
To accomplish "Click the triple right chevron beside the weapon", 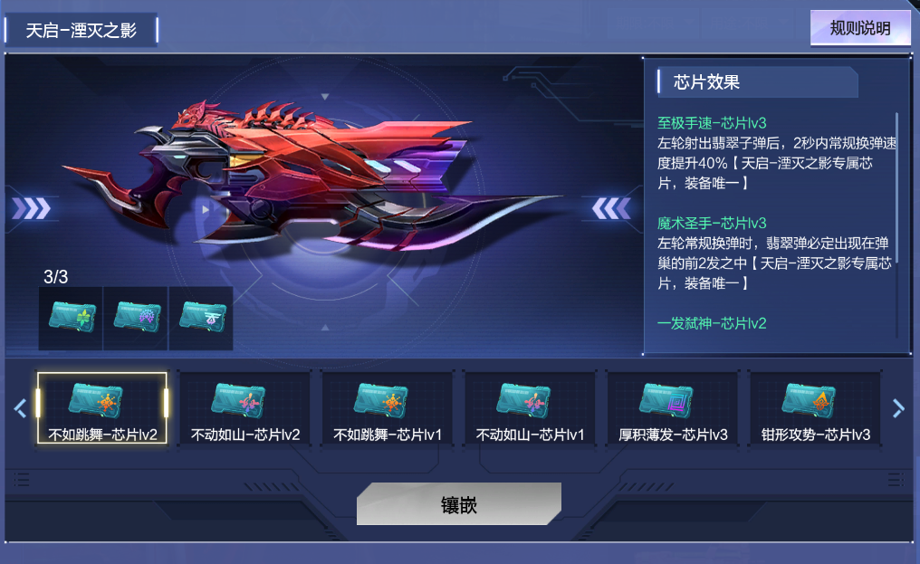I will tap(32, 208).
